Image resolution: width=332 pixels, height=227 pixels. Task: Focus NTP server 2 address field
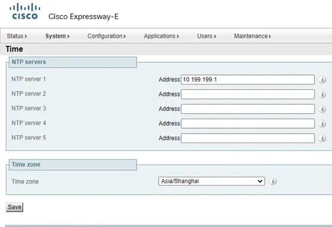tap(248, 94)
